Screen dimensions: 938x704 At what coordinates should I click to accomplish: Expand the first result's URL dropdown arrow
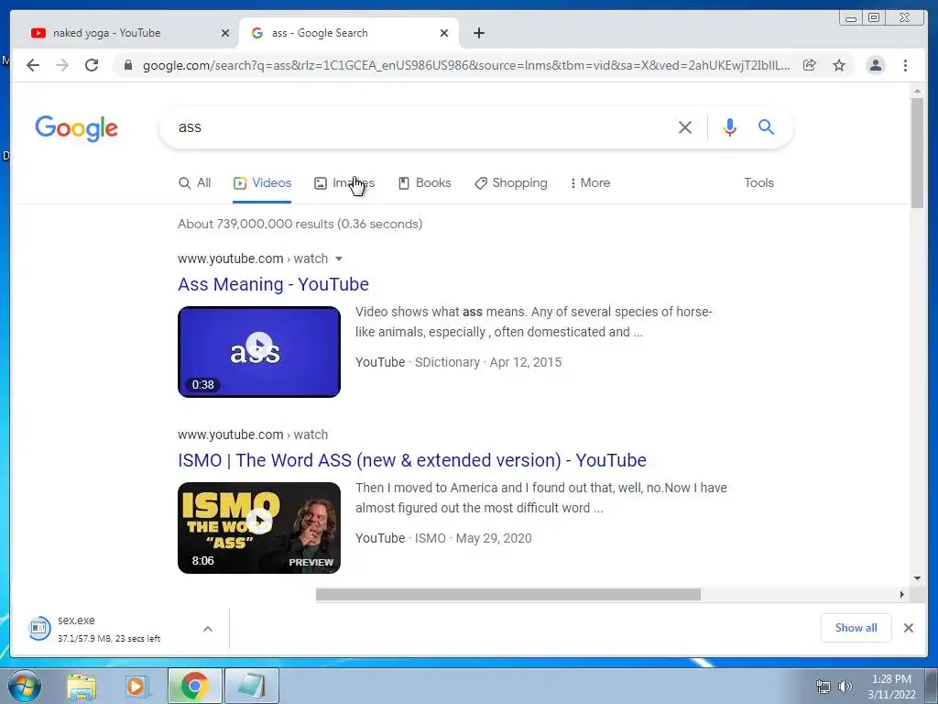click(339, 259)
